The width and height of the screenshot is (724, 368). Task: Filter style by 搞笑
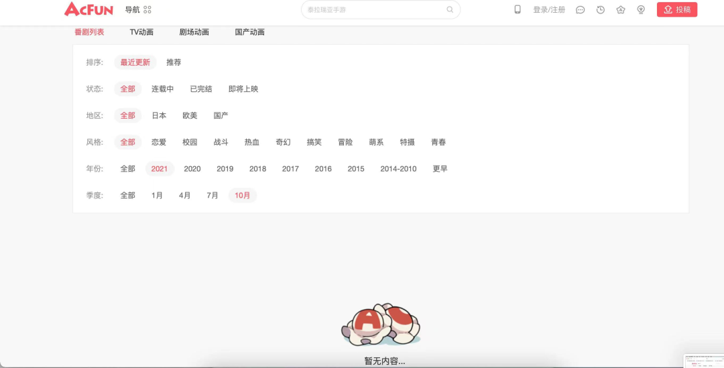pyautogui.click(x=314, y=142)
